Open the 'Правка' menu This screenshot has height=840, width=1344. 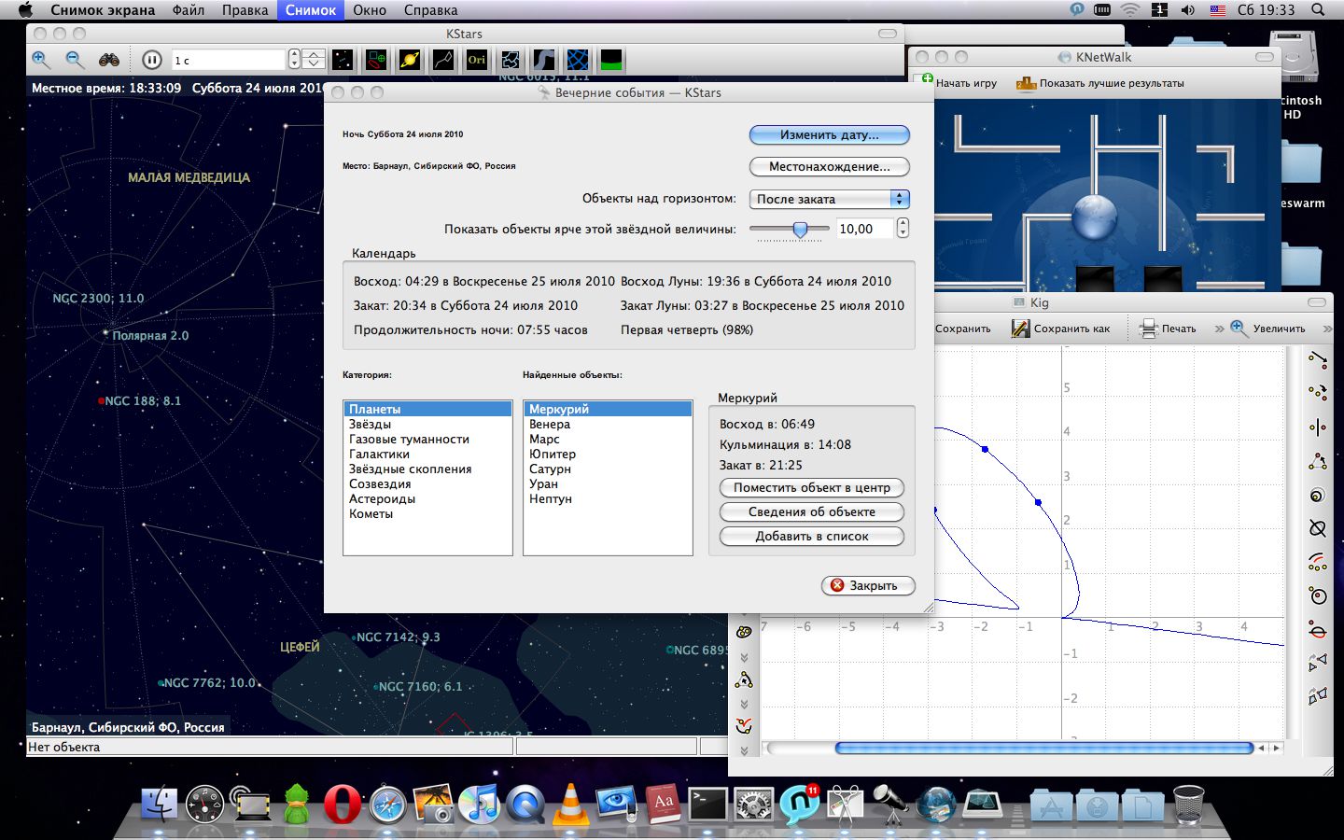245,10
